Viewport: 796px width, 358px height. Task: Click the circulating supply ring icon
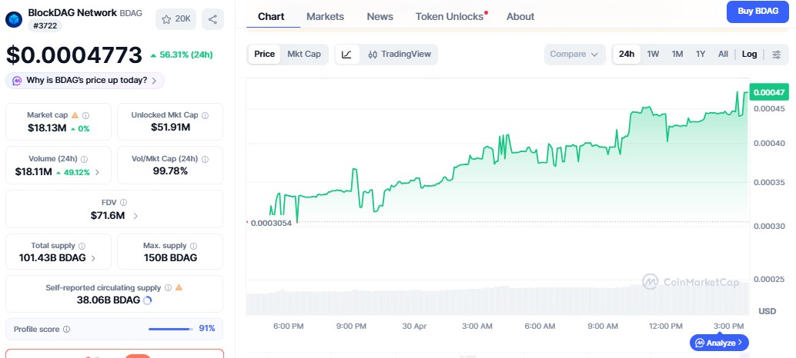(147, 300)
